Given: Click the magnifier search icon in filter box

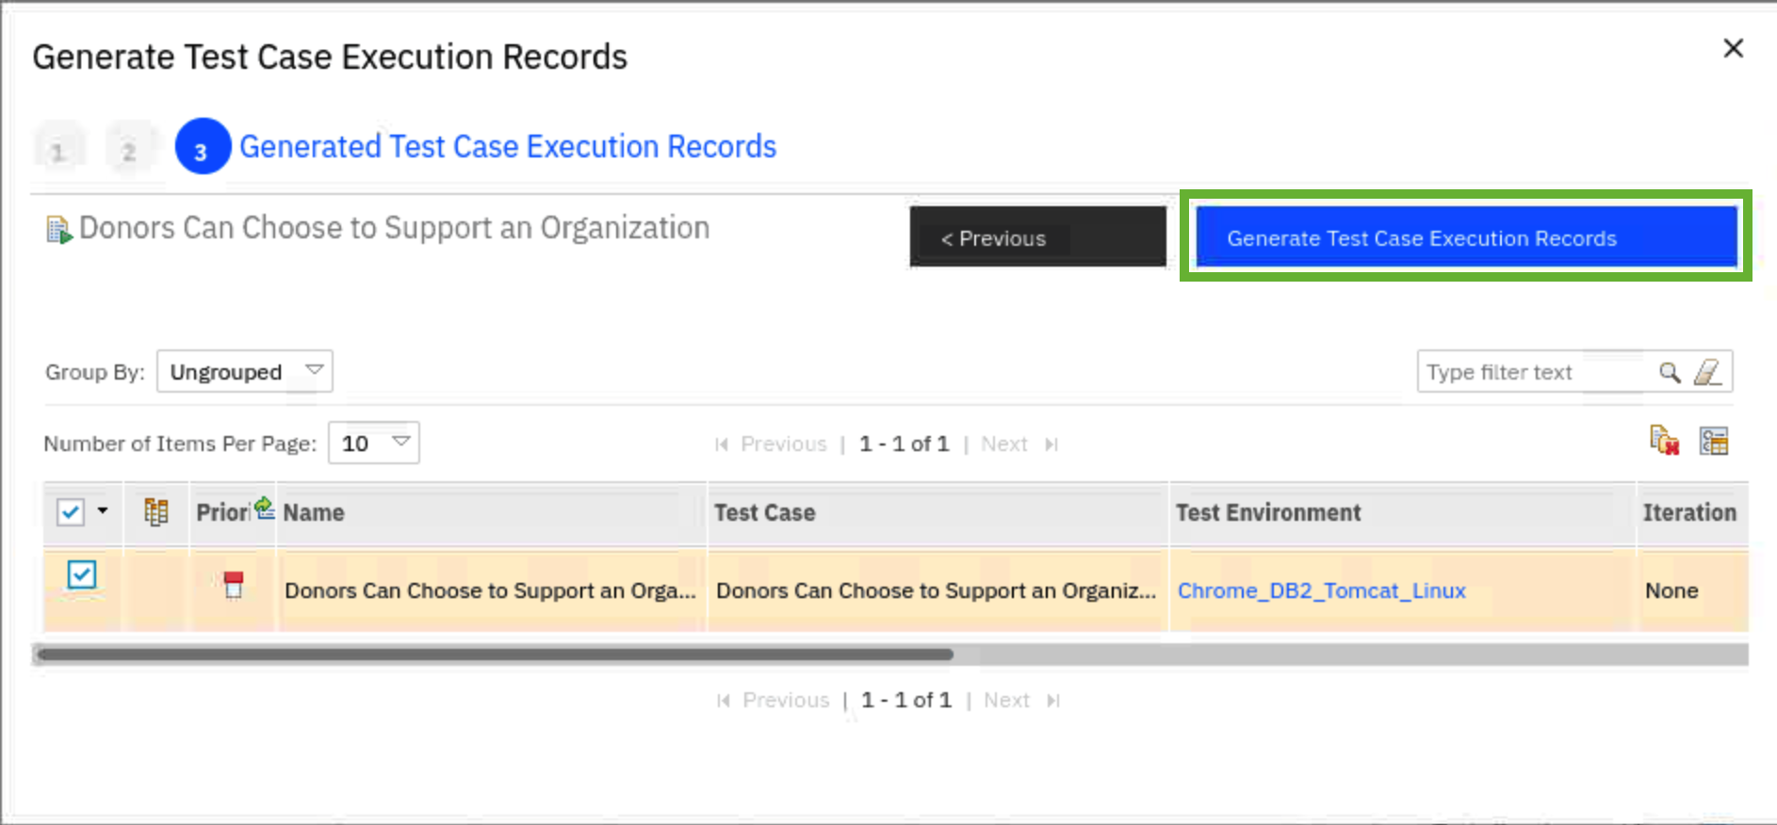Looking at the screenshot, I should (1670, 372).
